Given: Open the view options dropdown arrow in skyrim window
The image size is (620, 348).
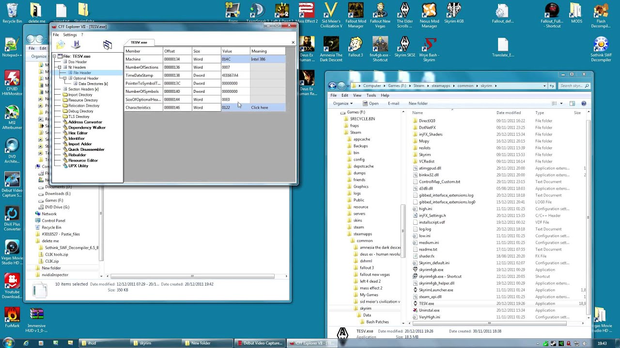Looking at the screenshot, I should [x=561, y=103].
